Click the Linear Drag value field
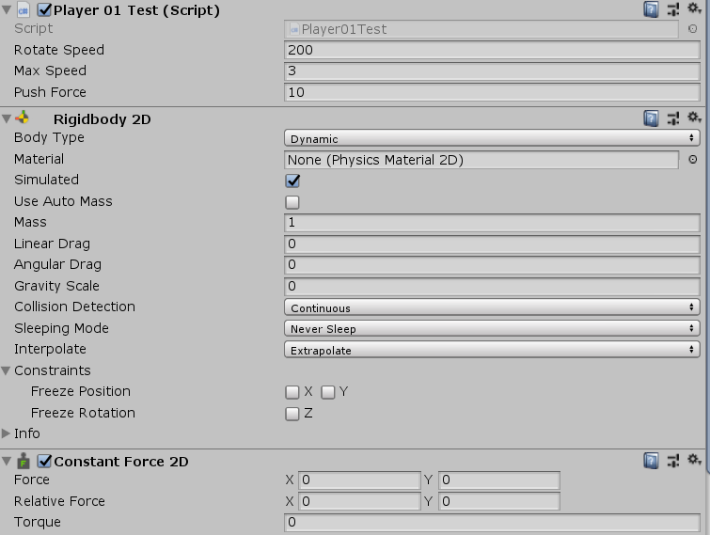710x535 pixels. click(492, 244)
